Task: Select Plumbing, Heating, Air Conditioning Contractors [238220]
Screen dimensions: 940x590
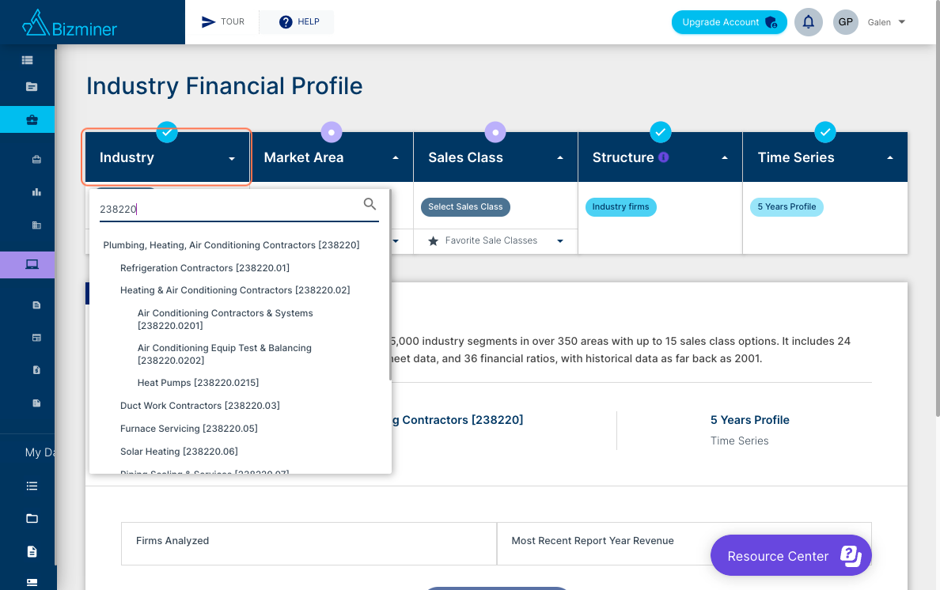Action: [231, 245]
